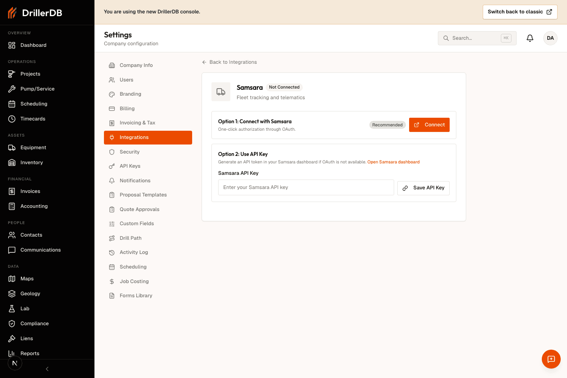
Task: Click the Not Connected status badge
Action: 284,87
